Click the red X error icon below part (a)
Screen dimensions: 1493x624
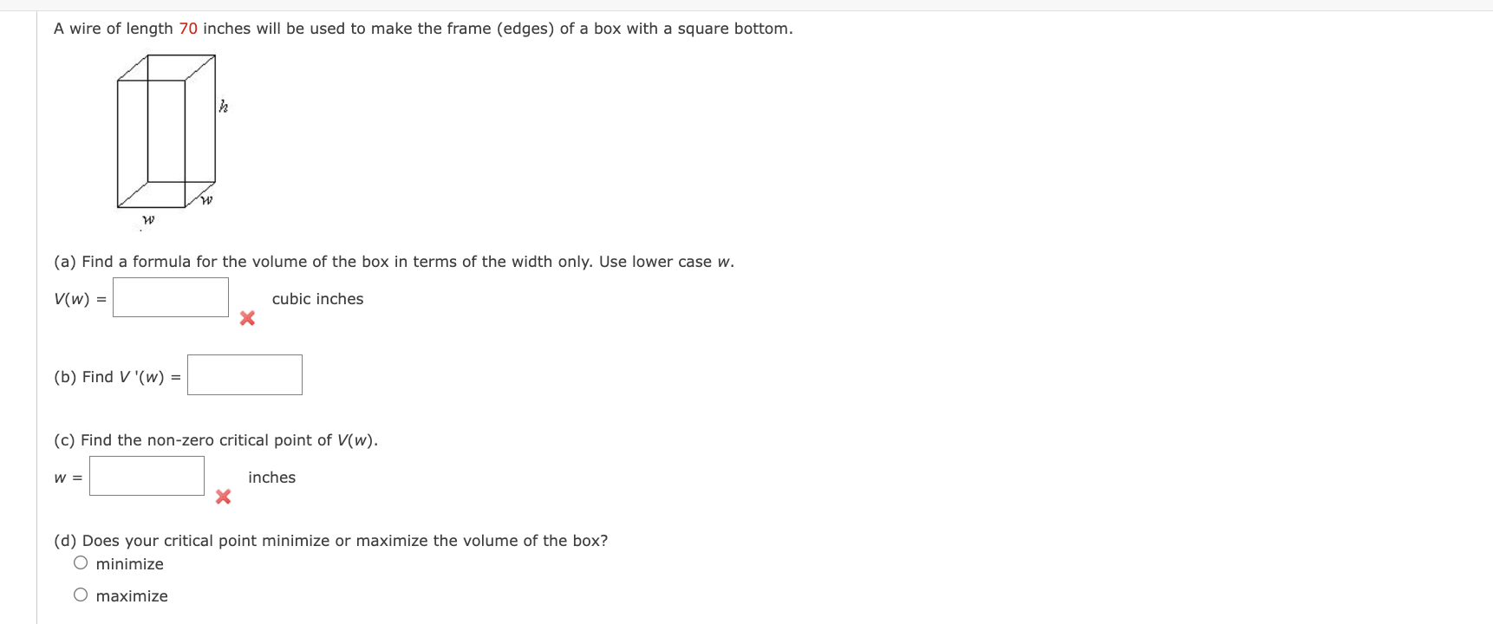[246, 318]
